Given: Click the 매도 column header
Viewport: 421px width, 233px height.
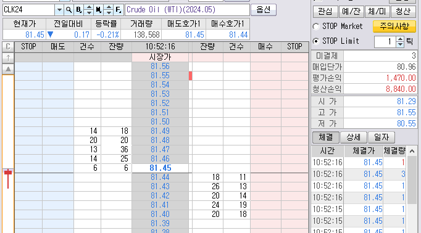Looking at the screenshot, I should click(x=58, y=47).
